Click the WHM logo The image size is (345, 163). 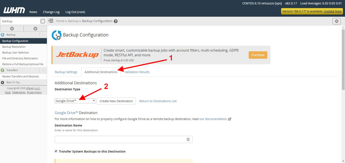click(14, 10)
